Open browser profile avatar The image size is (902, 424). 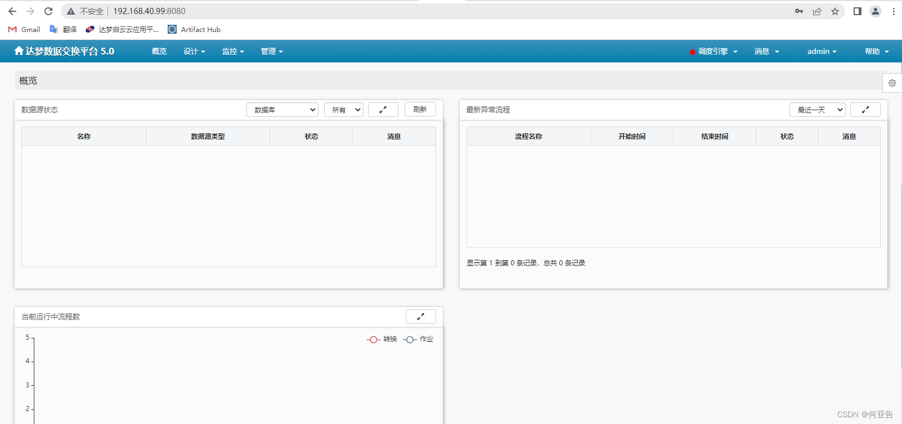(876, 11)
